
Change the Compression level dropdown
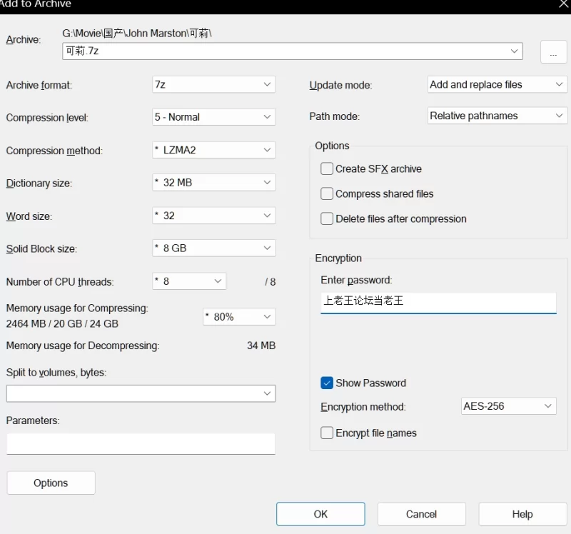(213, 117)
